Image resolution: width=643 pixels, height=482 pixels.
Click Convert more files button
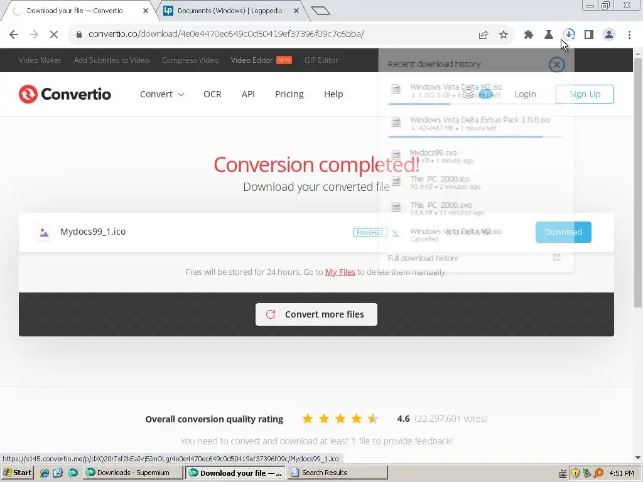(316, 314)
